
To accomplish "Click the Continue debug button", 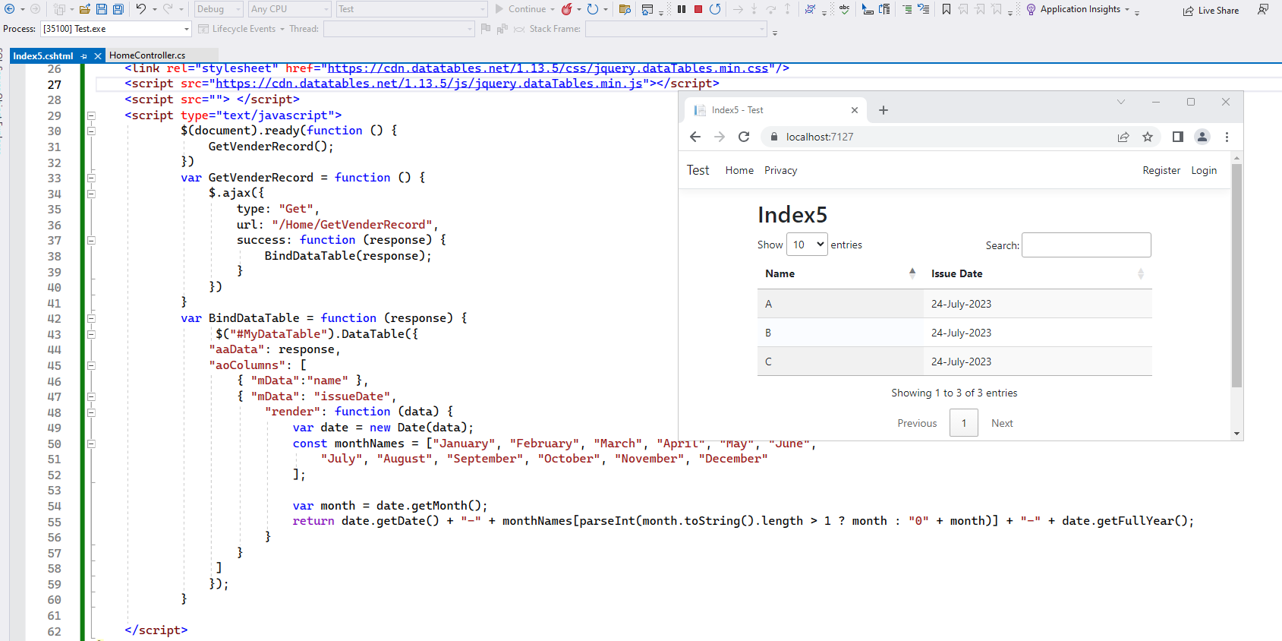I will pyautogui.click(x=521, y=9).
